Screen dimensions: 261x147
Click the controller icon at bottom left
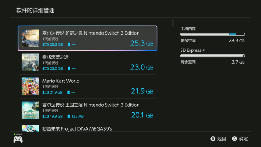pos(18,139)
